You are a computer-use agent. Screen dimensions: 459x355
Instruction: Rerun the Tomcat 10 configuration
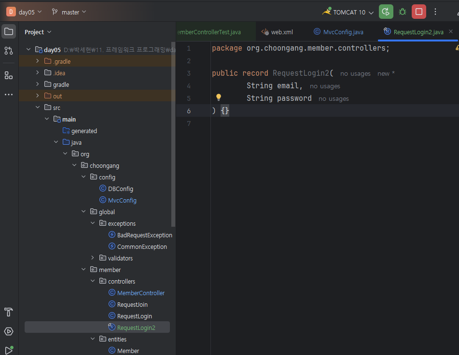point(386,12)
